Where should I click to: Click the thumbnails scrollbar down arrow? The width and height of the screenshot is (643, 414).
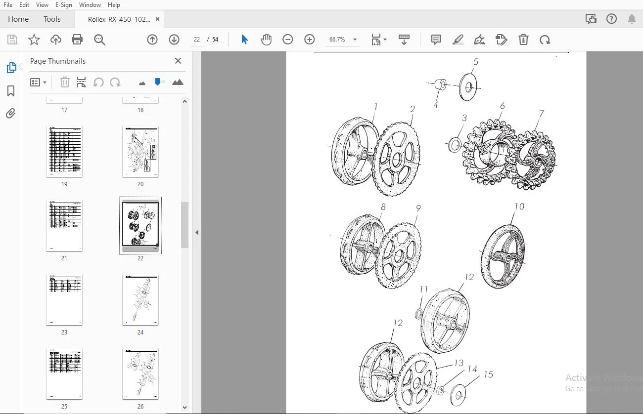pyautogui.click(x=185, y=408)
